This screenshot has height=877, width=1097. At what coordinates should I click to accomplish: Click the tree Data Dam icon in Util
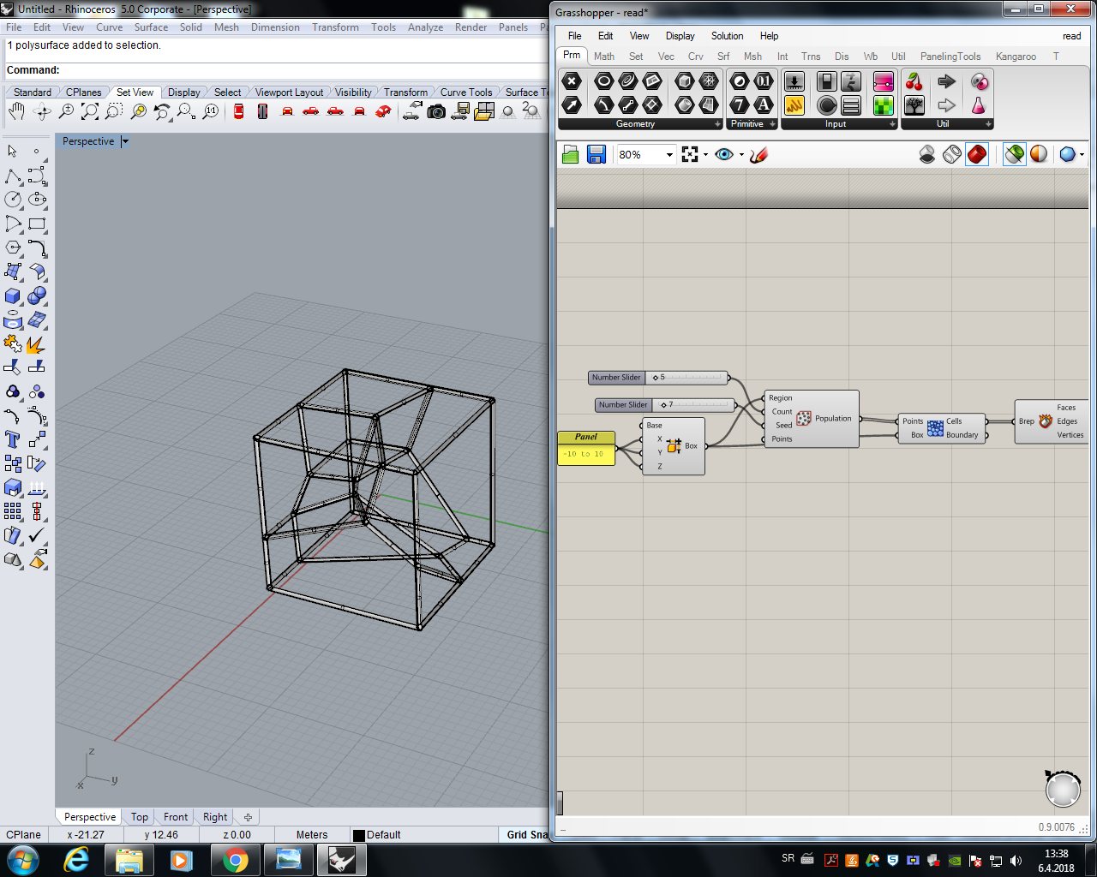point(914,105)
